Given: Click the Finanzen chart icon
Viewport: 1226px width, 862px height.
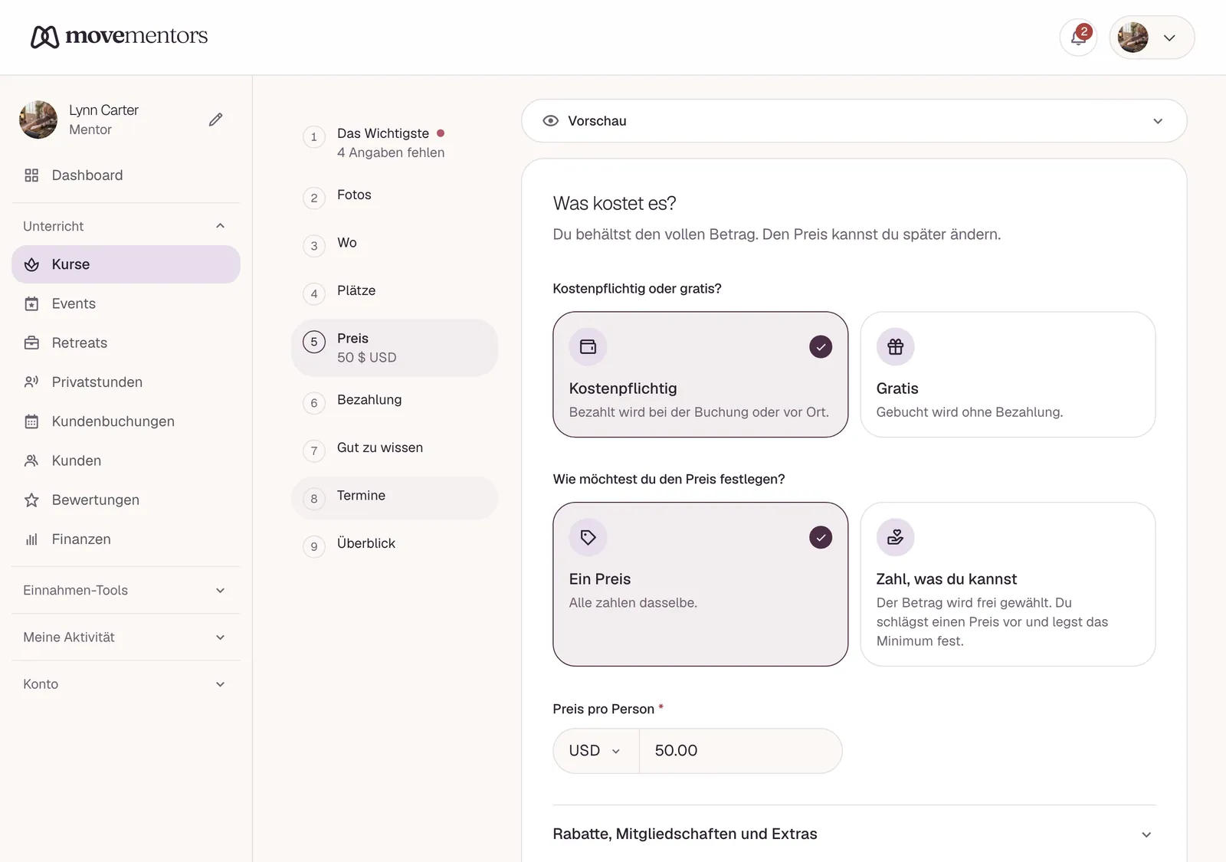Looking at the screenshot, I should [x=31, y=539].
